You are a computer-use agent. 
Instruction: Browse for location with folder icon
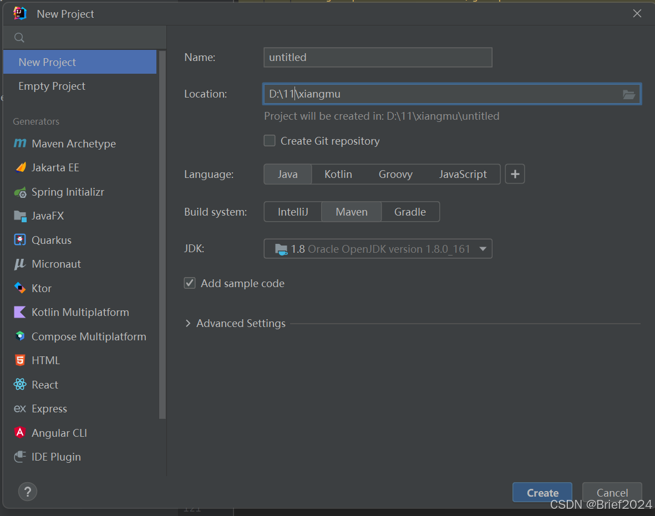629,94
